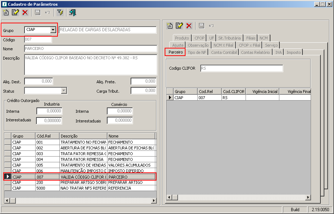The image size is (334, 214).
Task: Click the edit icon in right panel toolbar
Action: (x=179, y=25)
